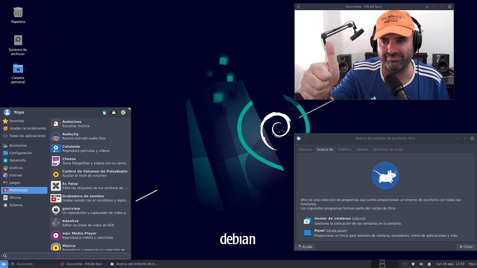Switch to the Debian tab

pos(362,149)
